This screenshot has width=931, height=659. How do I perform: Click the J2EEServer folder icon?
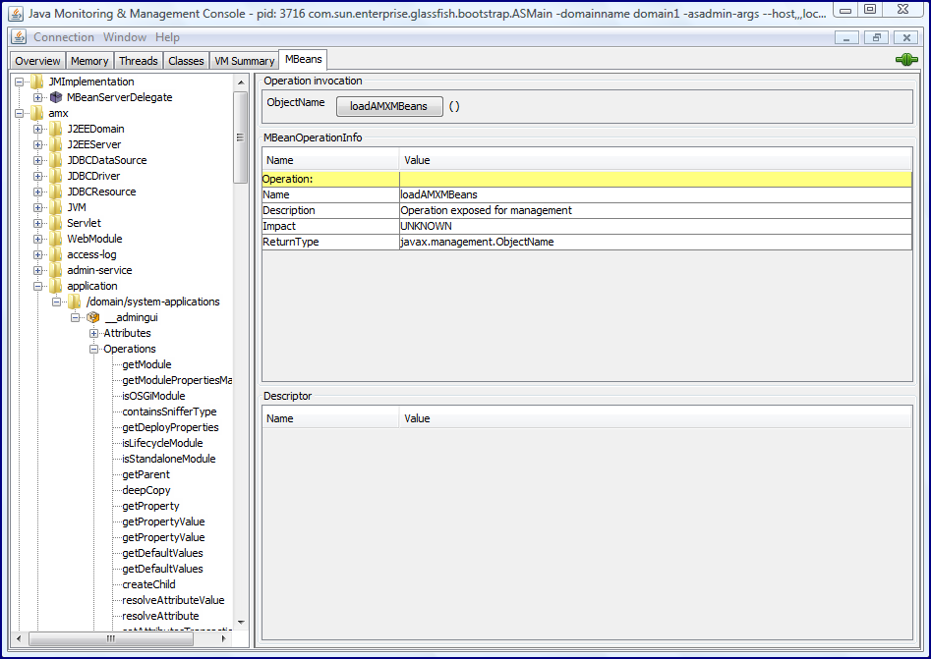tap(56, 144)
